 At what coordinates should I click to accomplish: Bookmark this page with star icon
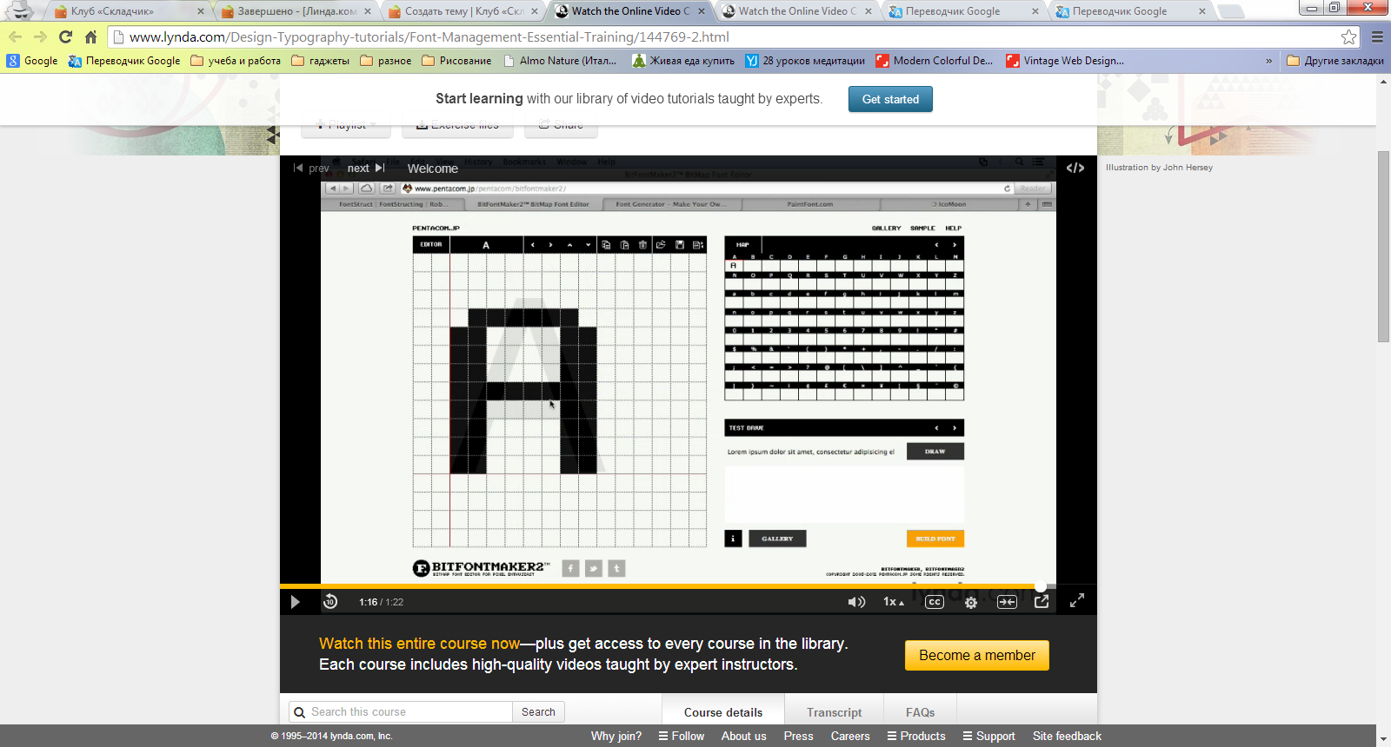(1348, 36)
